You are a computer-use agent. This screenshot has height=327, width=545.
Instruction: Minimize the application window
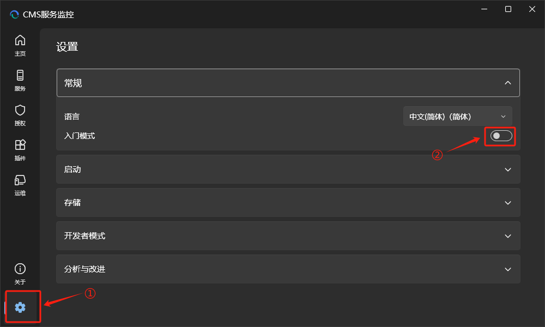483,9
